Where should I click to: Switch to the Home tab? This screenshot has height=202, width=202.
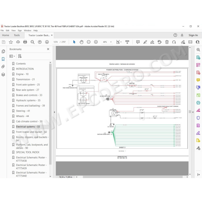tap(5, 35)
